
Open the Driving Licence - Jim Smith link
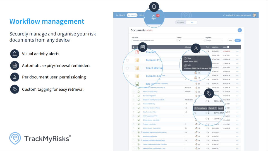151,120
